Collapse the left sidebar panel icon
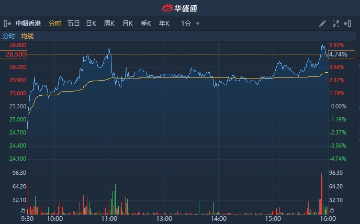360x224 pixels. (x=6, y=24)
